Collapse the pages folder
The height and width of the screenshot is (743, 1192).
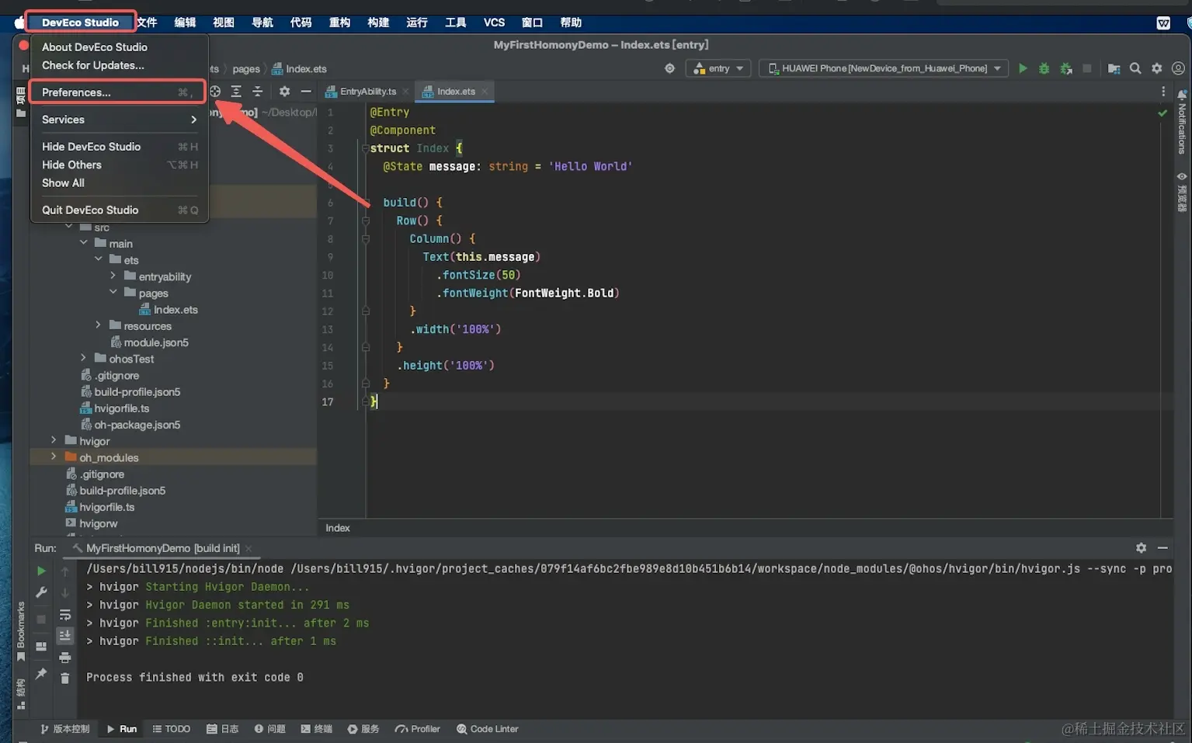point(113,292)
